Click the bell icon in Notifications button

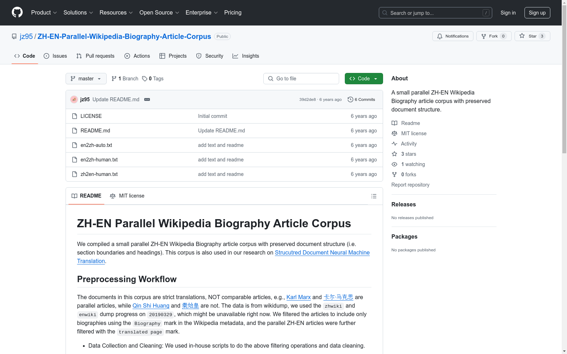pyautogui.click(x=440, y=36)
